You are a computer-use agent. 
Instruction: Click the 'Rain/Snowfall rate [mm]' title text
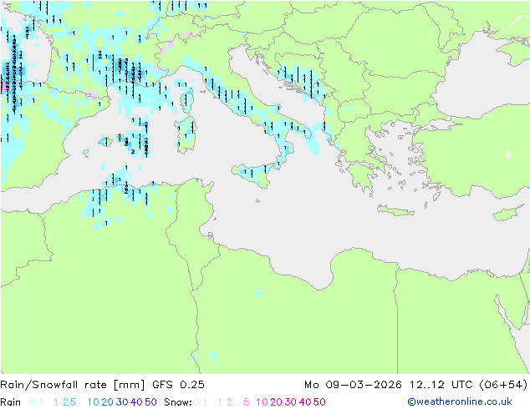(73, 385)
